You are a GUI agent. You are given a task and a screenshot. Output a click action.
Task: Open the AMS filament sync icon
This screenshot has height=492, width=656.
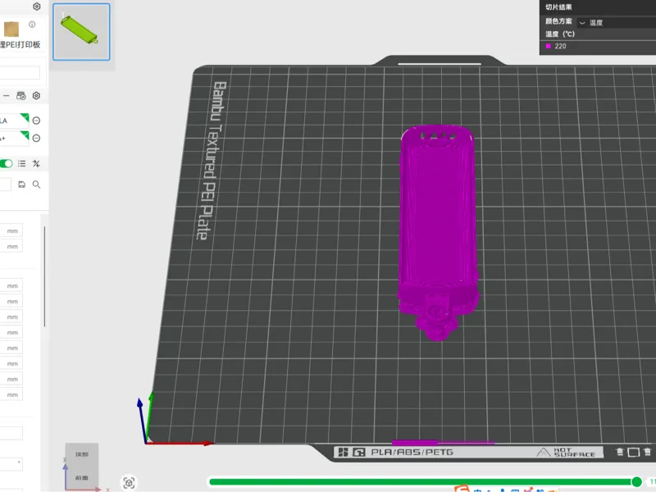pyautogui.click(x=21, y=96)
